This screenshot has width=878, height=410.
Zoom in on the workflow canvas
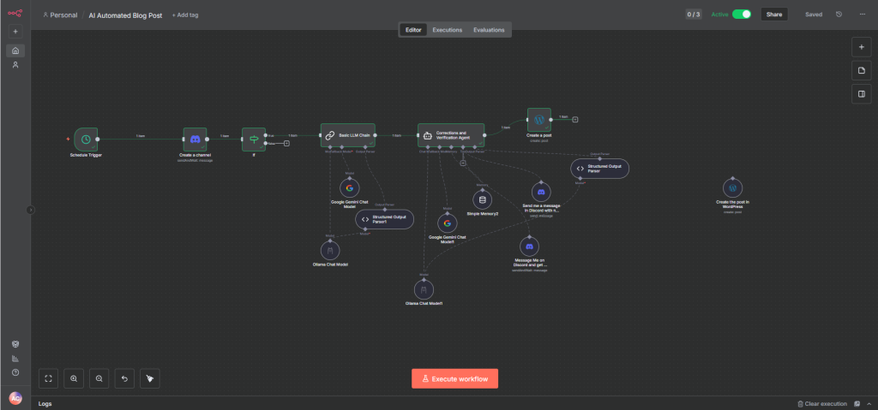(x=74, y=377)
